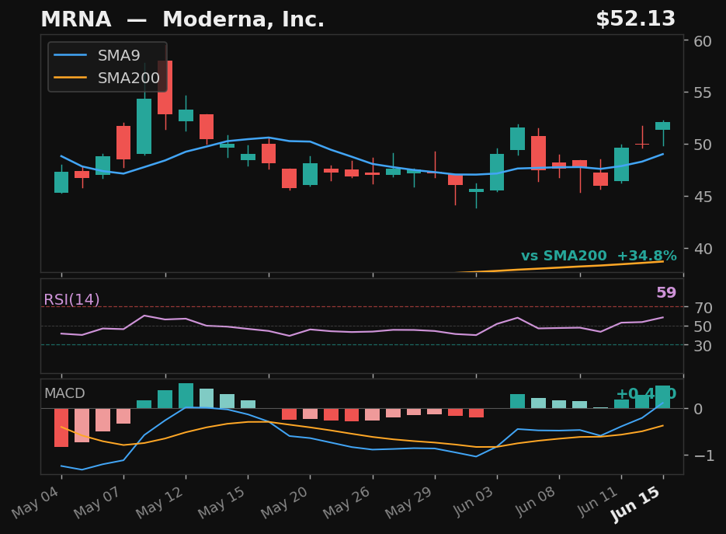
Task: Click the May 07 date axis label
Action: point(98,502)
